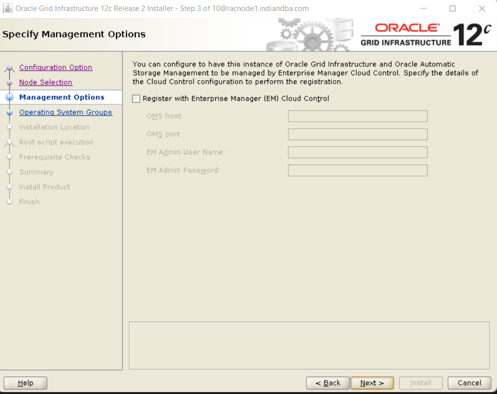
Task: Minimize the installer window
Action: click(x=424, y=8)
